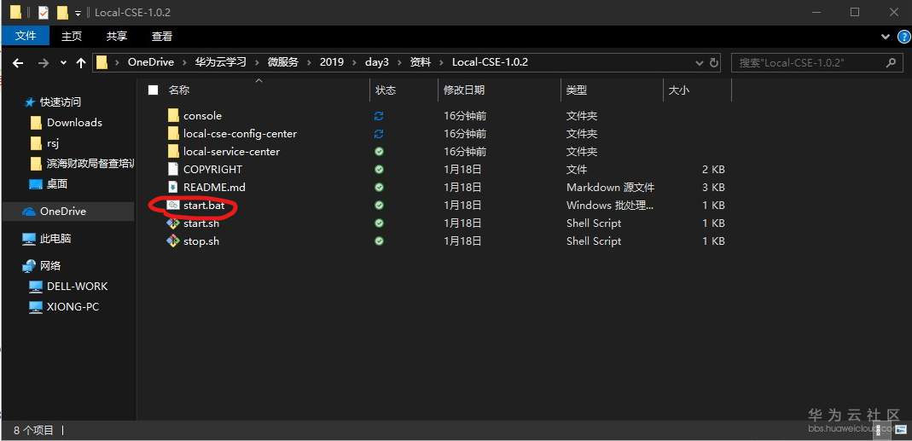Screen dimensions: 912x441
Task: Expand the chevron after day3 in path
Action: 399,62
